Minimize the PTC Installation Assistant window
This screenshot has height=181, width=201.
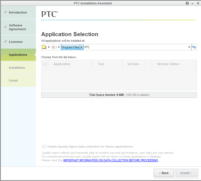pyautogui.click(x=192, y=4)
